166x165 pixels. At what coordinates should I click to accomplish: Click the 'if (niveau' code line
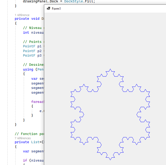coord(33,161)
